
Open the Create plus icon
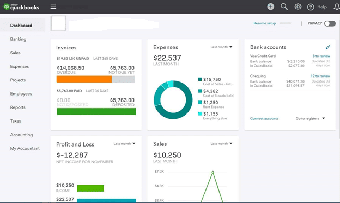tap(270, 7)
